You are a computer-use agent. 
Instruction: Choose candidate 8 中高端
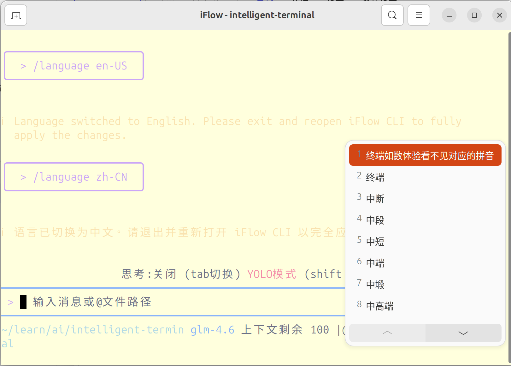point(379,306)
